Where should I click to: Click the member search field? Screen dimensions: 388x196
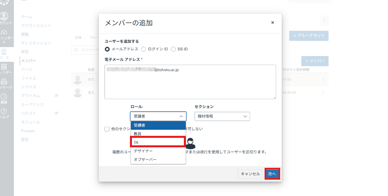coord(85,50)
